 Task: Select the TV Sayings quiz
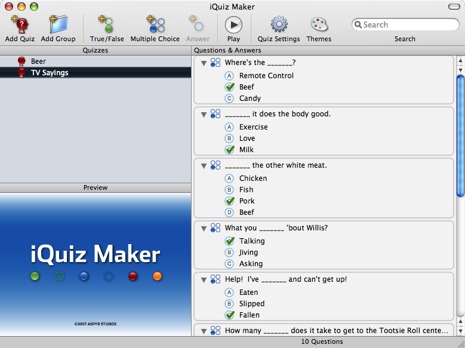(96, 73)
